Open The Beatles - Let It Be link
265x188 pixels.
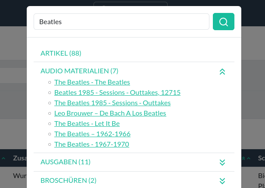[87, 124]
